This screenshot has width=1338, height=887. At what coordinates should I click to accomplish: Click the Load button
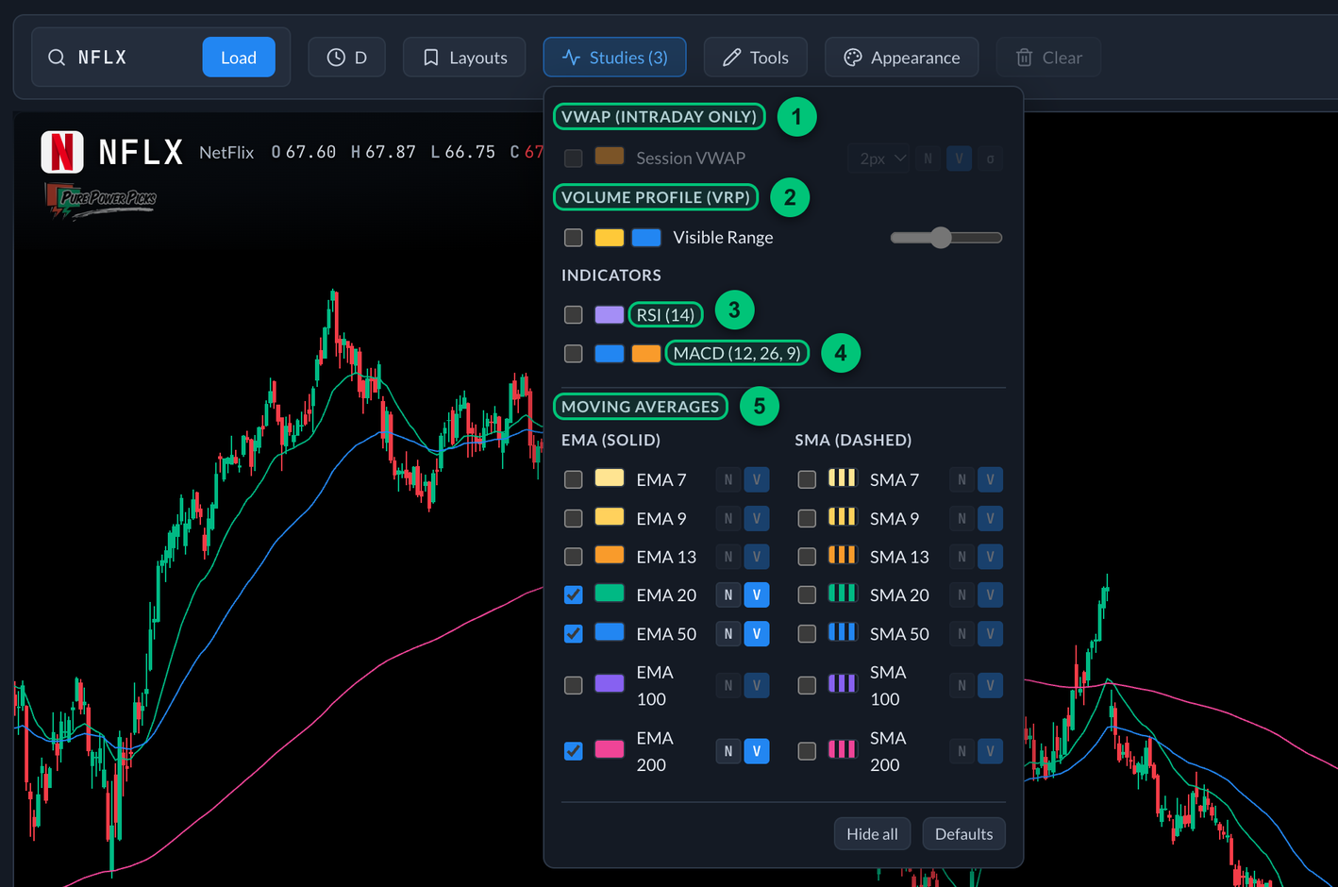[239, 58]
